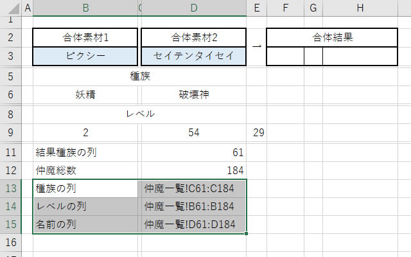Select row 6 header
The height and width of the screenshot is (257, 411).
coord(10,94)
